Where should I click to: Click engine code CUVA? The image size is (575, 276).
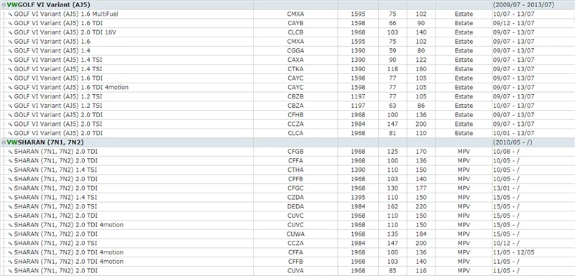pyautogui.click(x=295, y=270)
